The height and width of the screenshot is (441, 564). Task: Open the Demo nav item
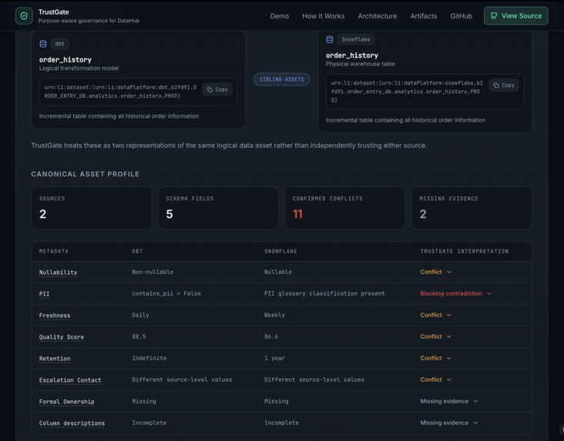[x=280, y=16]
